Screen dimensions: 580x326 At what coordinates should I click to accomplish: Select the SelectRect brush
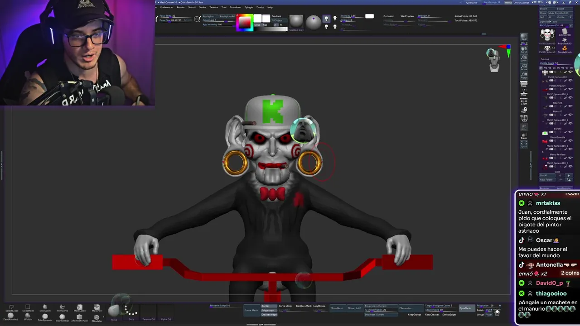pos(28,308)
